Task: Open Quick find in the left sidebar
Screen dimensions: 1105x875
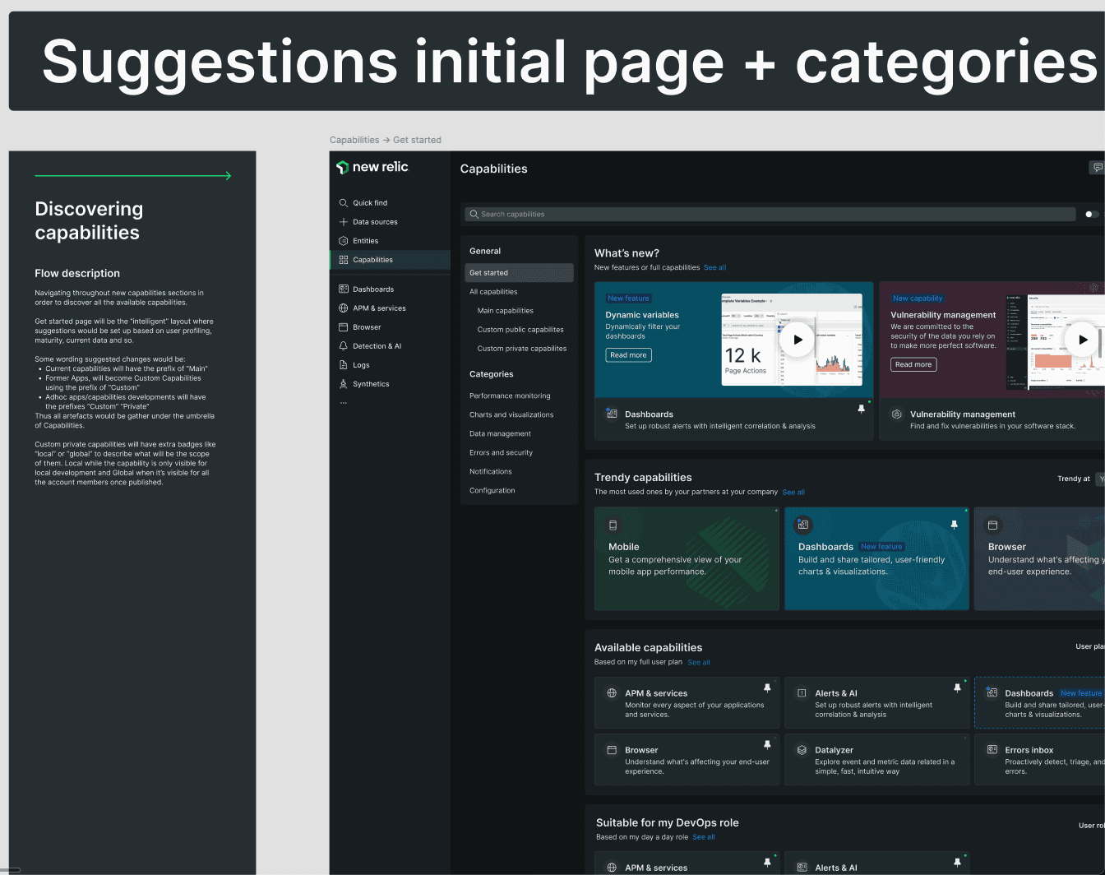Action: (x=370, y=203)
